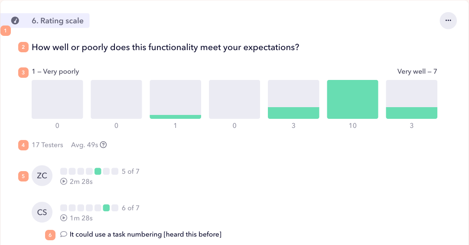Viewport: 469px width, 245px height.
Task: Play CS's 1m 28s recording
Action: tap(64, 218)
